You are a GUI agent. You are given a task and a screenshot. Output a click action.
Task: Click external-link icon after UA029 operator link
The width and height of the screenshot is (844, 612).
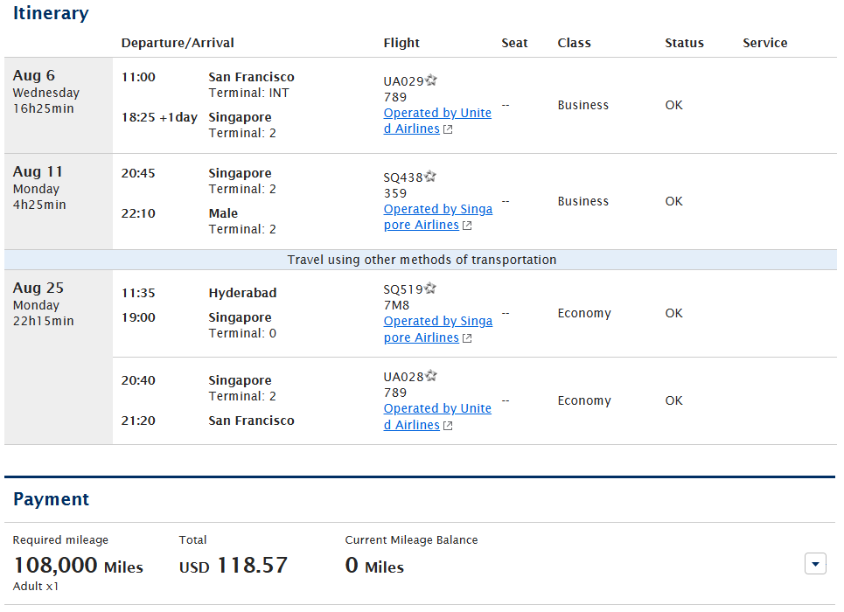(x=448, y=129)
